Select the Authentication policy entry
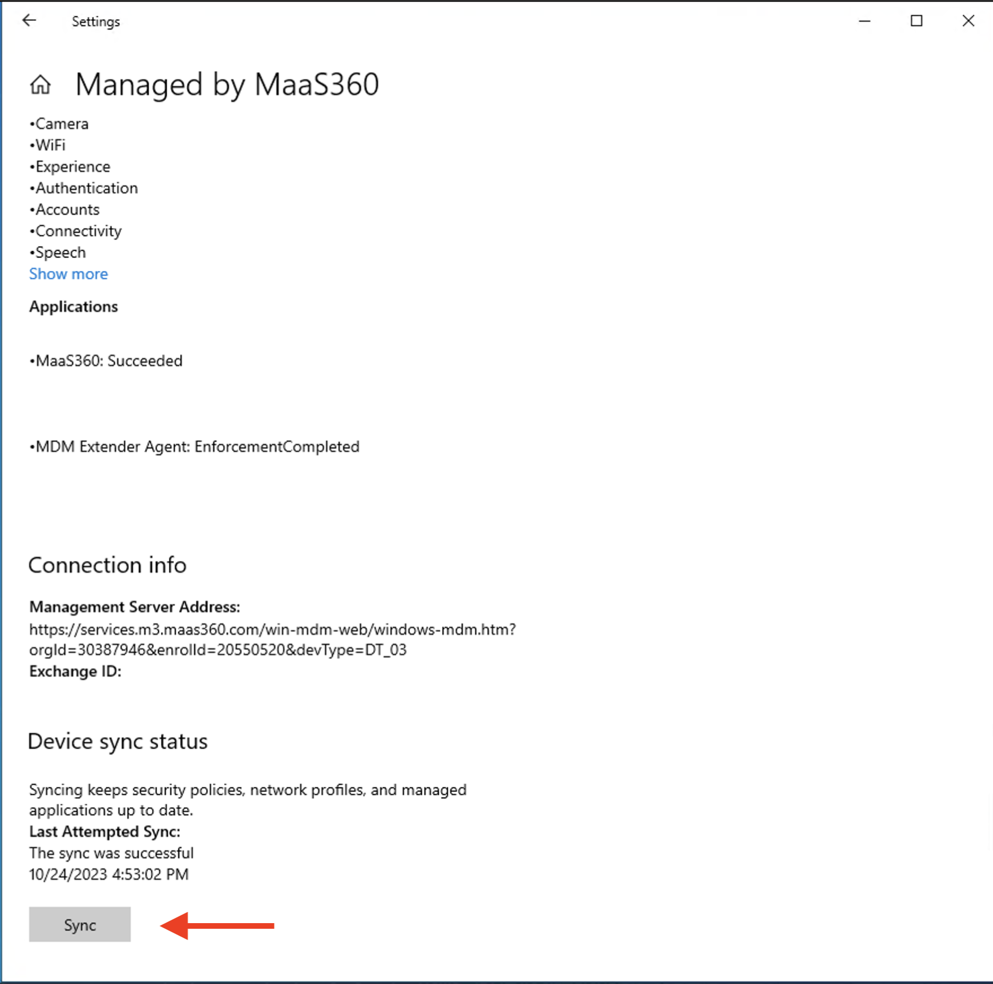This screenshot has height=984, width=993. [x=84, y=188]
